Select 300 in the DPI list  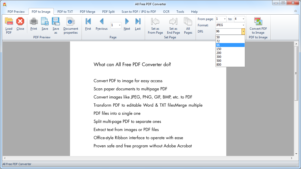coord(219,57)
